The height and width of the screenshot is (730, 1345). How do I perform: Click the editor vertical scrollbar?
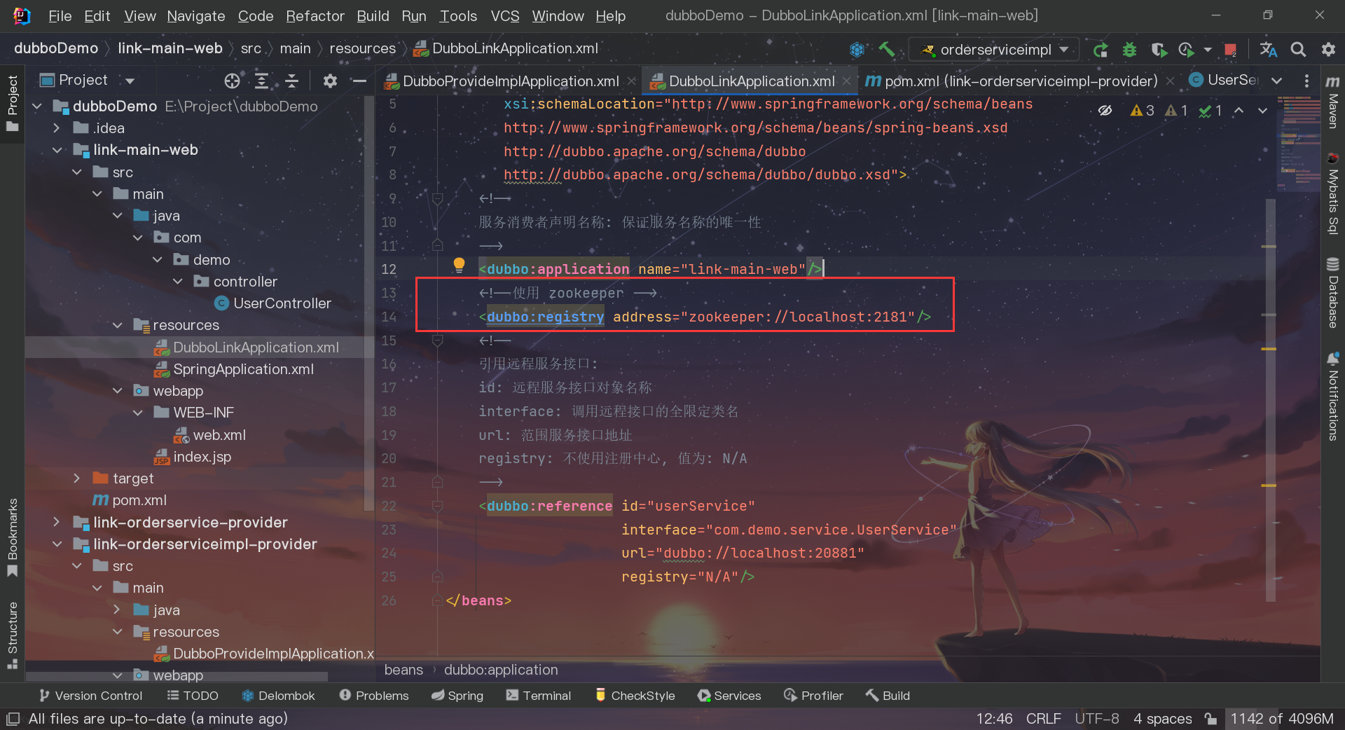pyautogui.click(x=1271, y=399)
